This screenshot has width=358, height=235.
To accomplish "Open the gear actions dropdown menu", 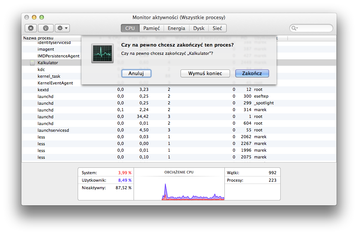I will (x=62, y=28).
